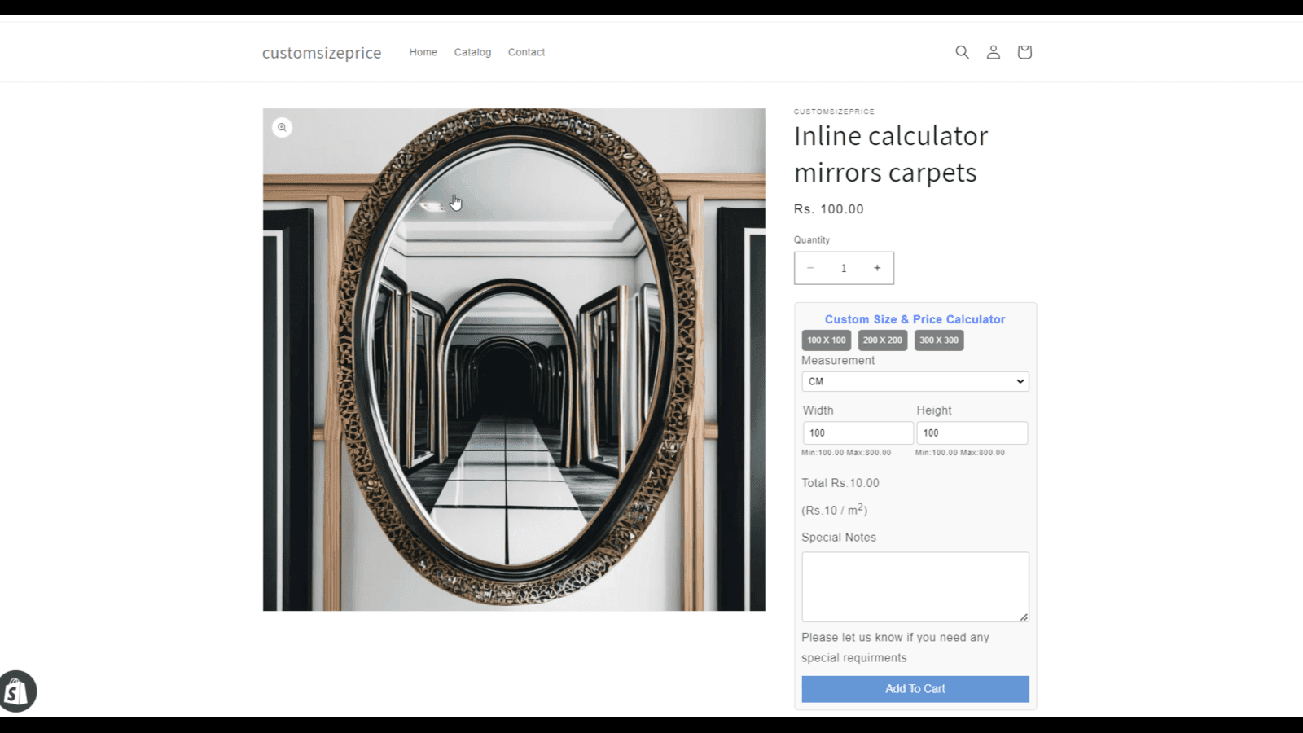1303x733 pixels.
Task: Click the customsizeprice store logo
Action: (322, 53)
